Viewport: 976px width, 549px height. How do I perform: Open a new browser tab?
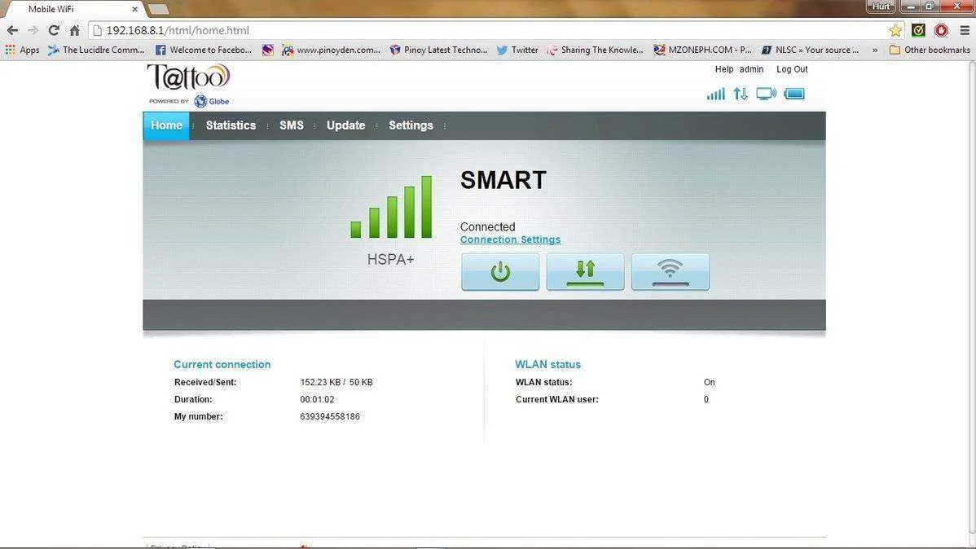coord(158,9)
